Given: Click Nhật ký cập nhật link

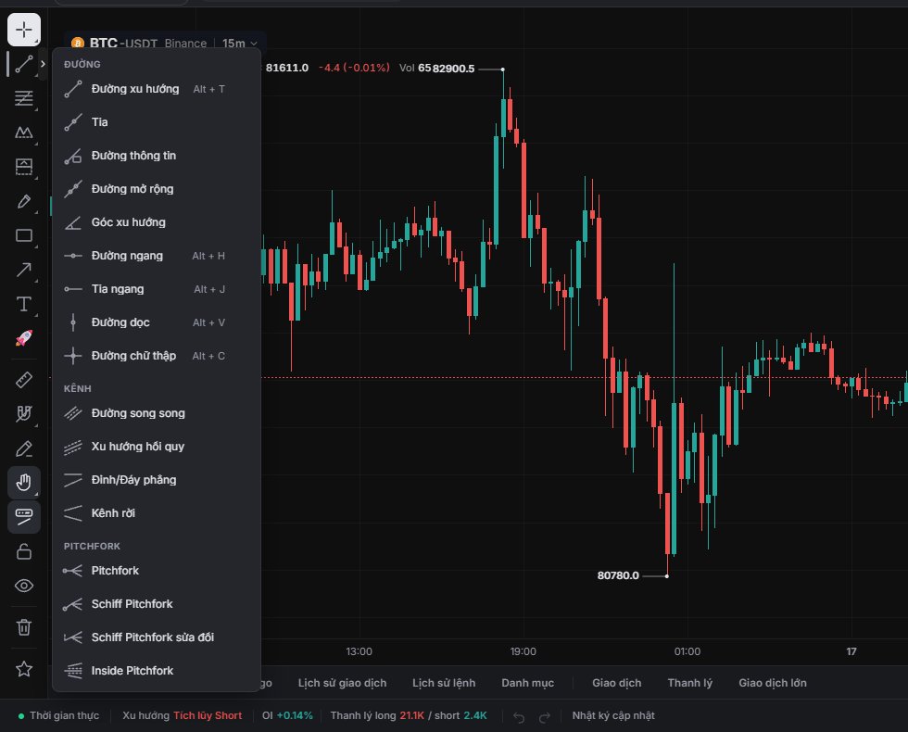Looking at the screenshot, I should pos(613,715).
